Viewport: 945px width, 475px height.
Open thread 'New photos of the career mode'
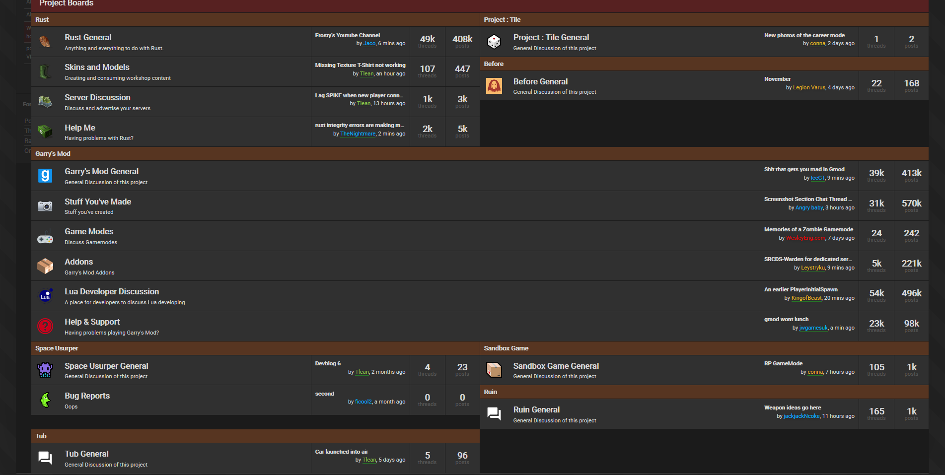[x=804, y=35]
